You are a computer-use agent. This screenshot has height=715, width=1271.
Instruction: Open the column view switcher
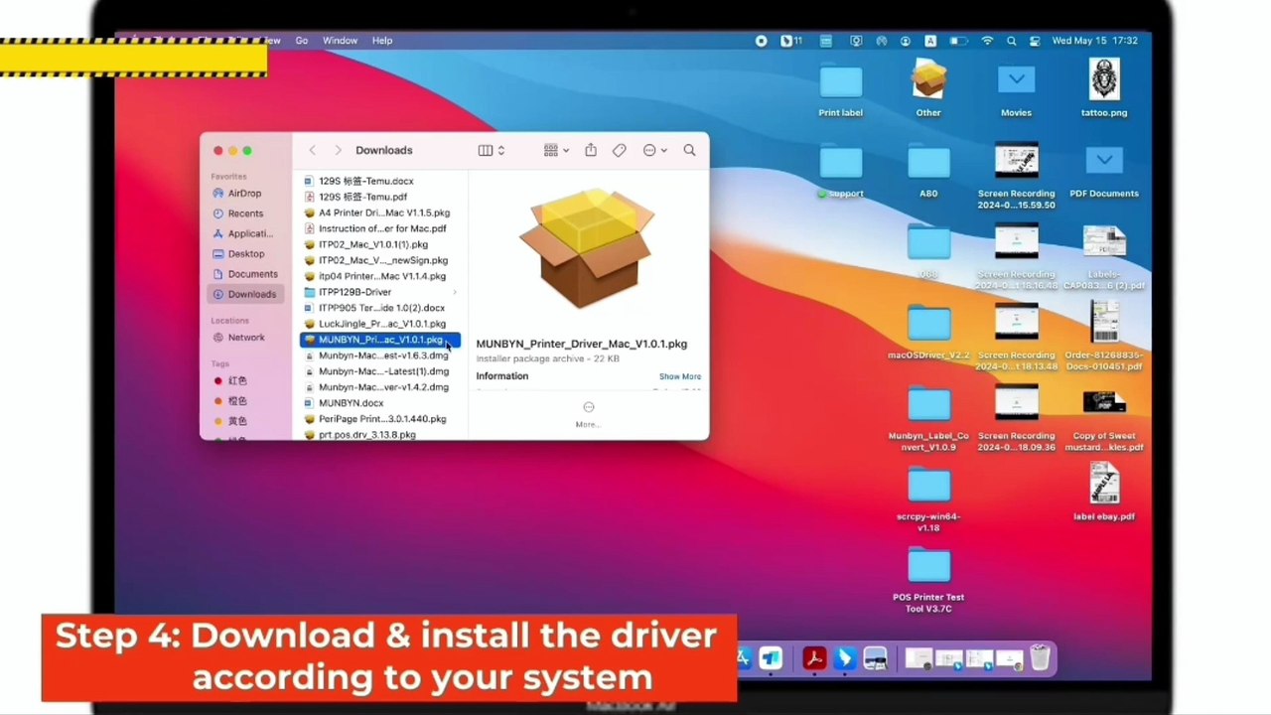click(492, 150)
